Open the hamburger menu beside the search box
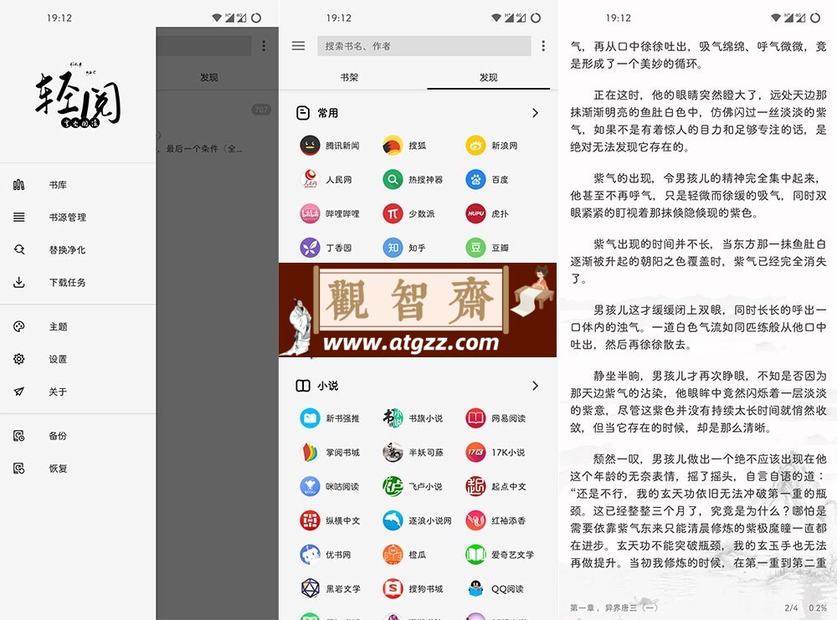The width and height of the screenshot is (837, 620). 298,46
